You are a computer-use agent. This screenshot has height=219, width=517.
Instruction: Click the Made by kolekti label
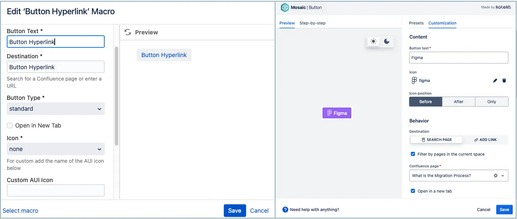pos(496,8)
